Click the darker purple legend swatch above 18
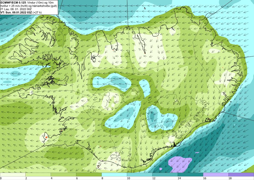The height and width of the screenshot is (180, 254). [241, 174]
